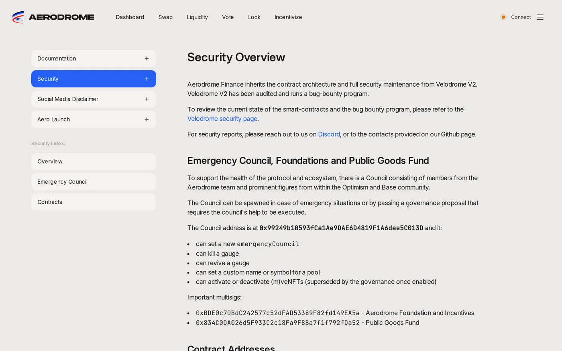Click 'can set a custom name or symbol' bullet
This screenshot has height=351, width=562.
(x=258, y=272)
